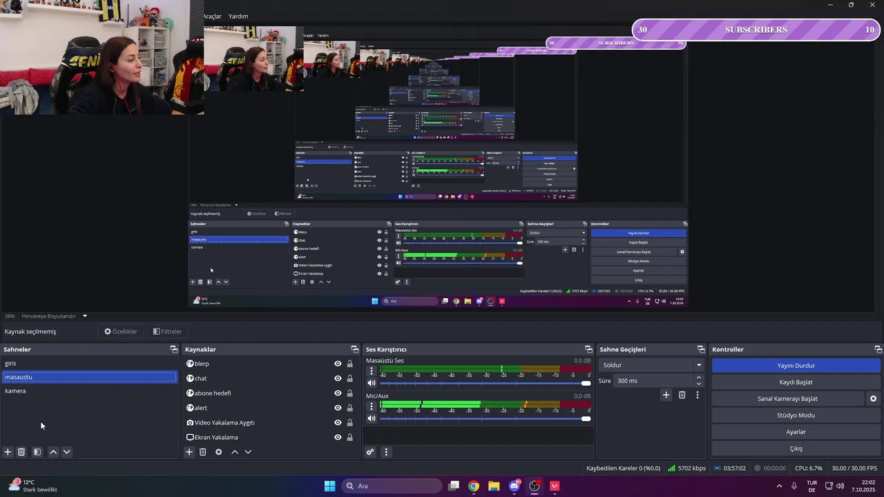Hide the Ekran Yakalama source
This screenshot has width=884, height=497.
click(x=338, y=437)
